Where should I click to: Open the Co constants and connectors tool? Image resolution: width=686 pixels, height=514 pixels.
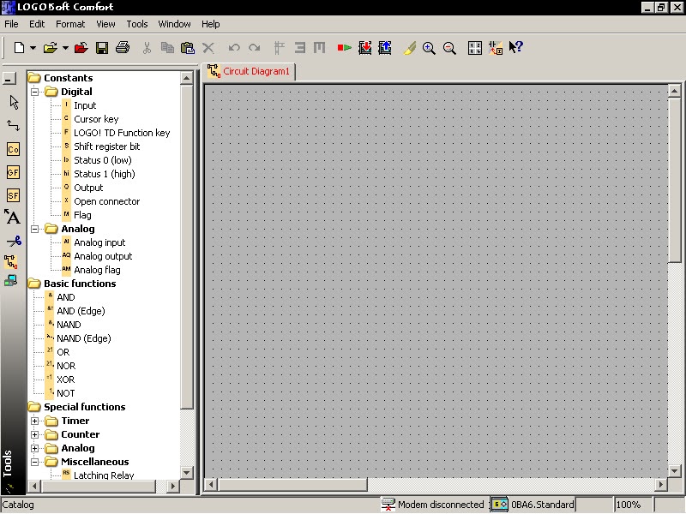coord(11,148)
